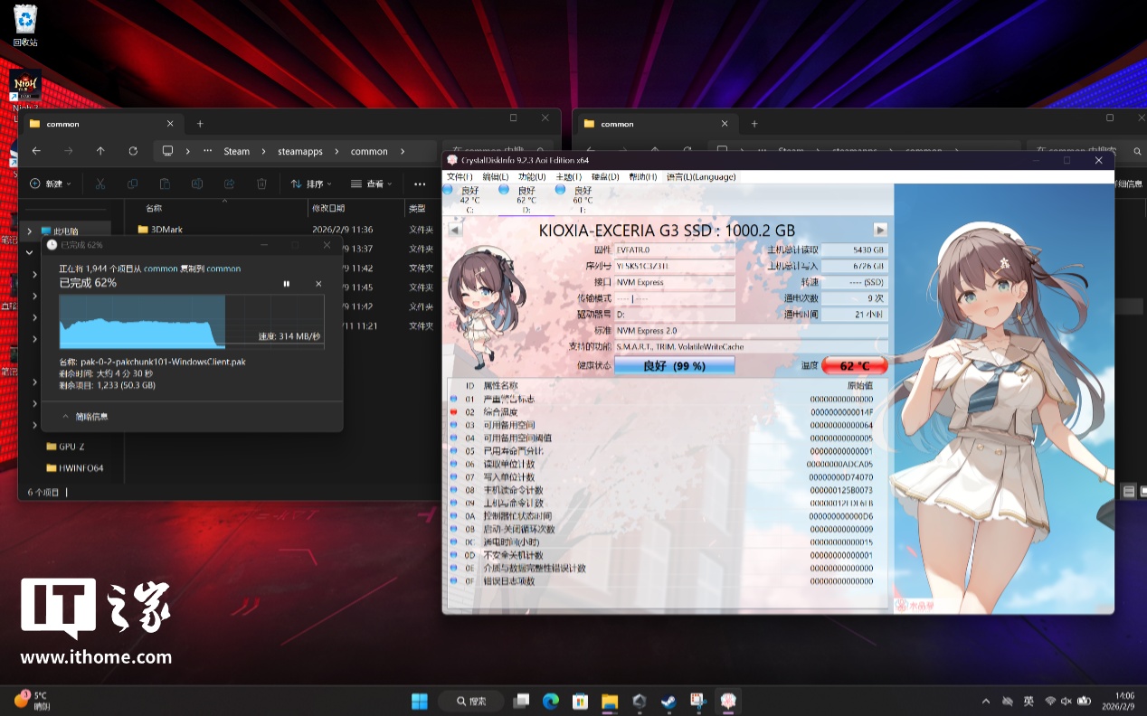Viewport: 1147px width, 716px height.
Task: Click the blue 良好 (99 %) health status button
Action: click(674, 366)
